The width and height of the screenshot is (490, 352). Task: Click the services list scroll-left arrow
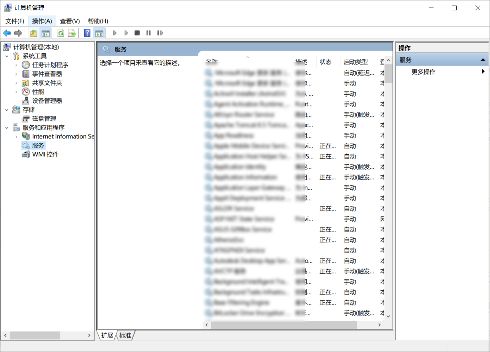tap(207, 325)
